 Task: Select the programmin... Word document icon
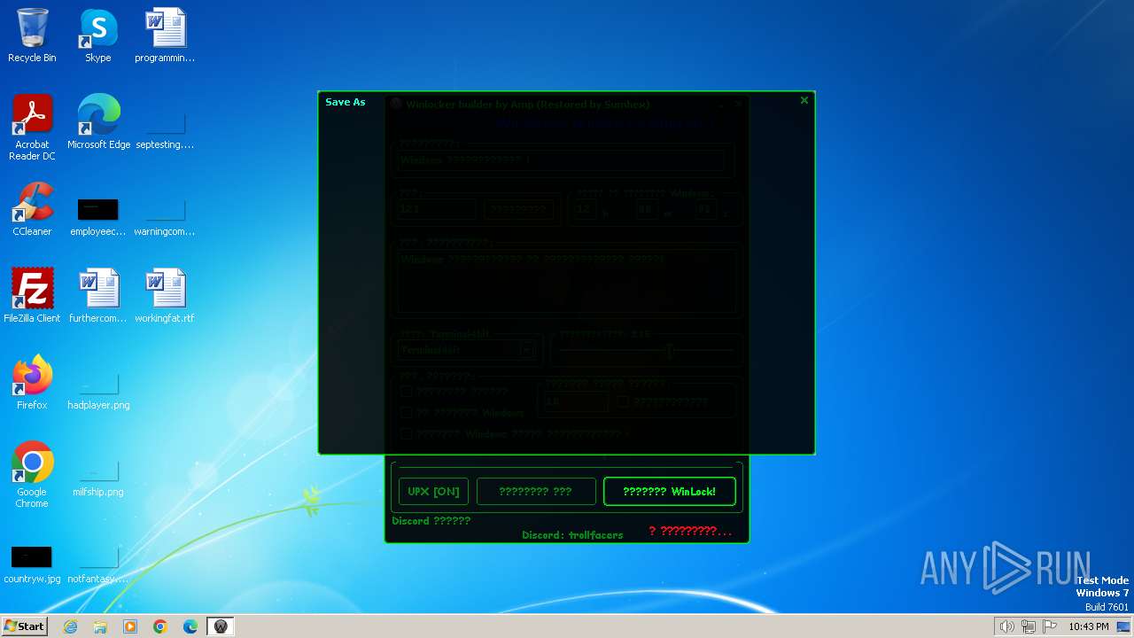coord(165,36)
